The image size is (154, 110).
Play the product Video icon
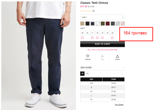[x=102, y=56]
